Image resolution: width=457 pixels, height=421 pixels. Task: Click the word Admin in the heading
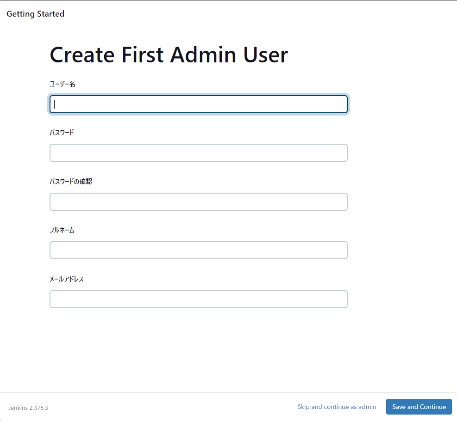(x=203, y=55)
